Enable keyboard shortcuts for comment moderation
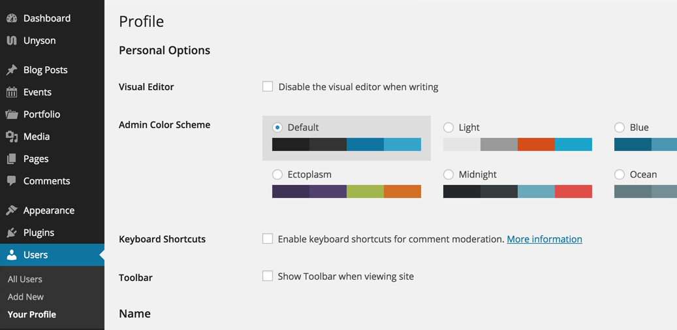This screenshot has width=677, height=330. point(268,239)
